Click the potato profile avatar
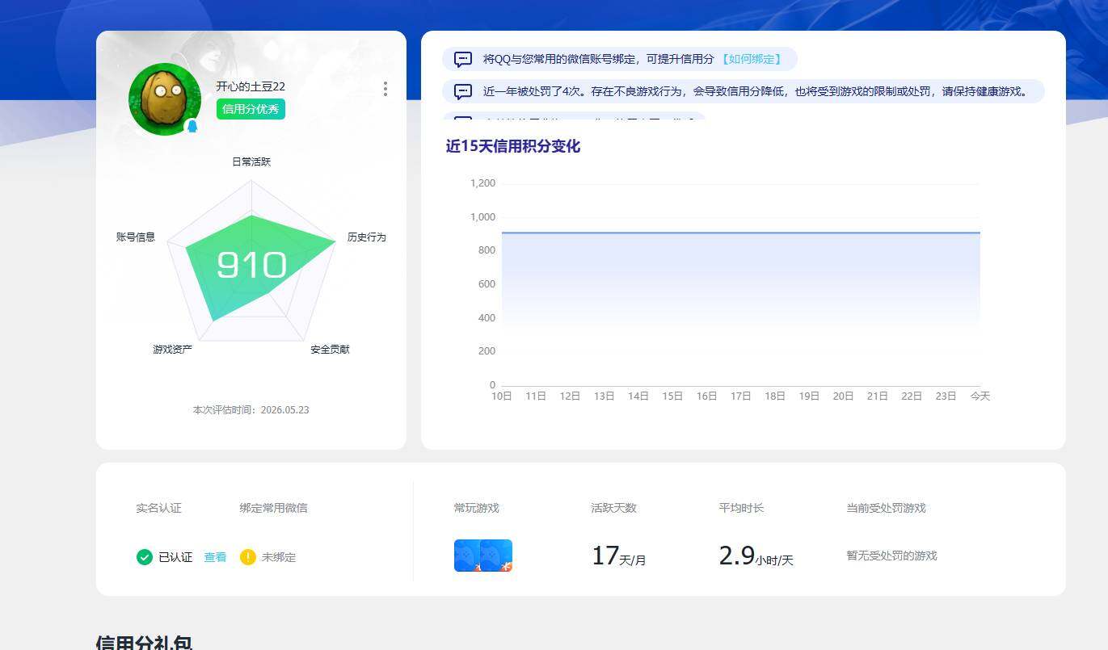This screenshot has height=650, width=1108. click(165, 99)
